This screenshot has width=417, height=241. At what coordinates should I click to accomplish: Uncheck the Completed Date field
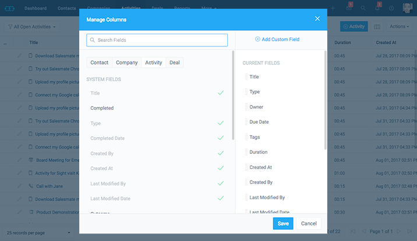(x=221, y=138)
